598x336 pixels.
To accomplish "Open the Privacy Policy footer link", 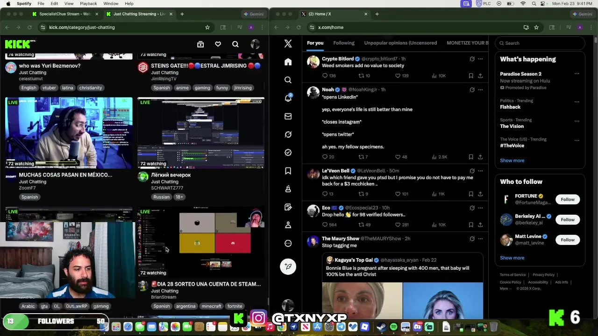I will (x=543, y=275).
